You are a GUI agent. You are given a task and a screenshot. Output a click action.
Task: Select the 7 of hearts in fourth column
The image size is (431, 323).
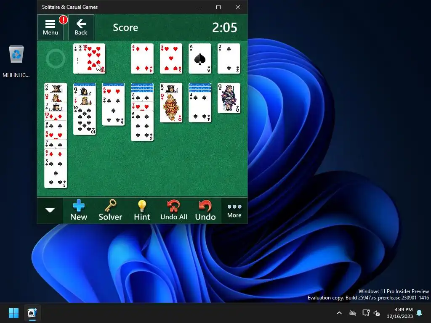[x=142, y=106]
